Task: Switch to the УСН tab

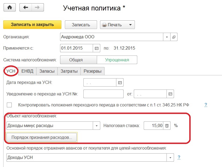Action: coord(11,71)
